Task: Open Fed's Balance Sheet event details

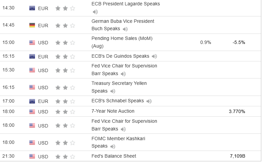Action: [x=114, y=156]
